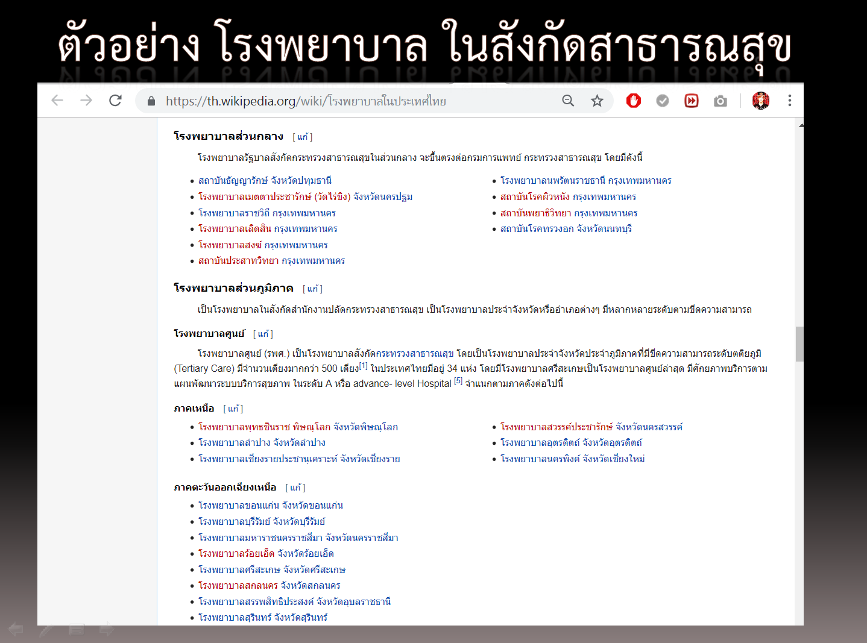Open edit link for โรงพยาบาลส่วนกลาง section
The width and height of the screenshot is (867, 643).
point(303,137)
